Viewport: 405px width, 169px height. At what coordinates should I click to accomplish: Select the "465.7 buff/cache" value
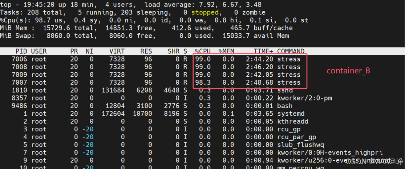click(261, 28)
